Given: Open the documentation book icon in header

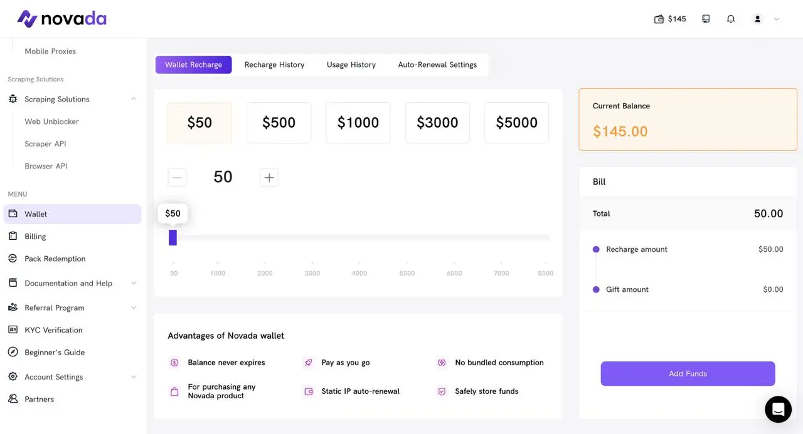Looking at the screenshot, I should click(x=706, y=19).
